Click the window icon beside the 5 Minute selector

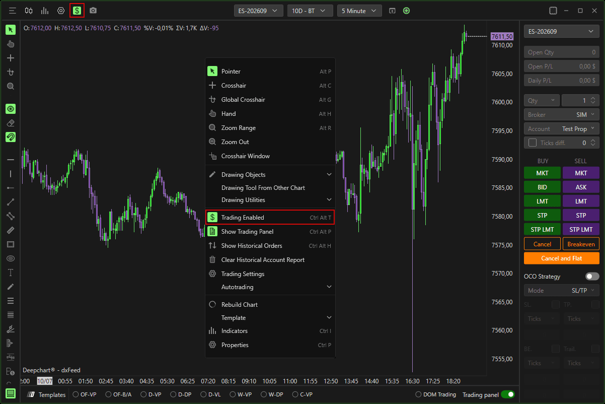[x=393, y=11]
